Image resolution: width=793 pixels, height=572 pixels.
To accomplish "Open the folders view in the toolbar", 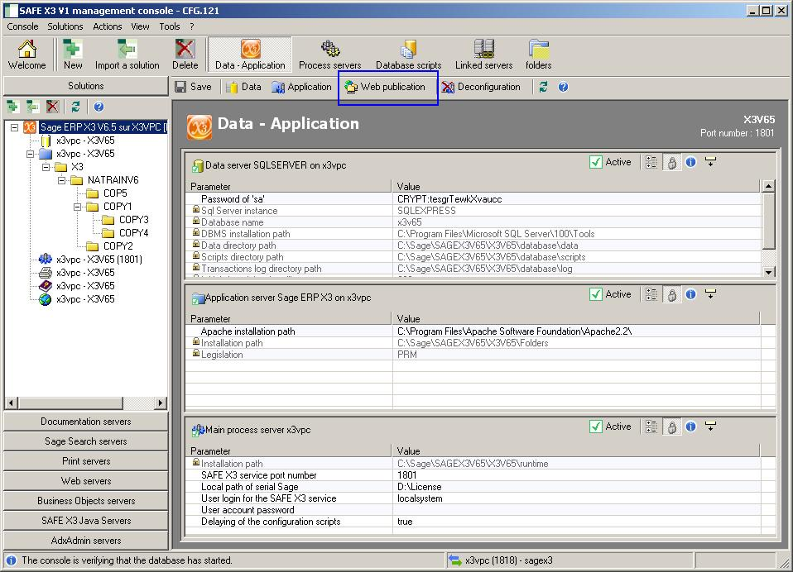I will pos(538,55).
